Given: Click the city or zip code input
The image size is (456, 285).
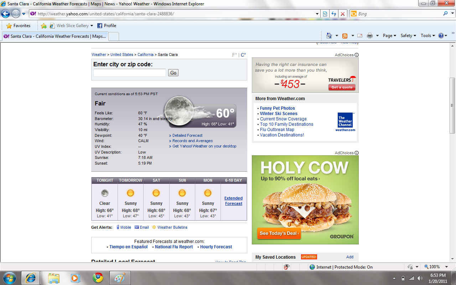Looking at the screenshot, I should 130,73.
